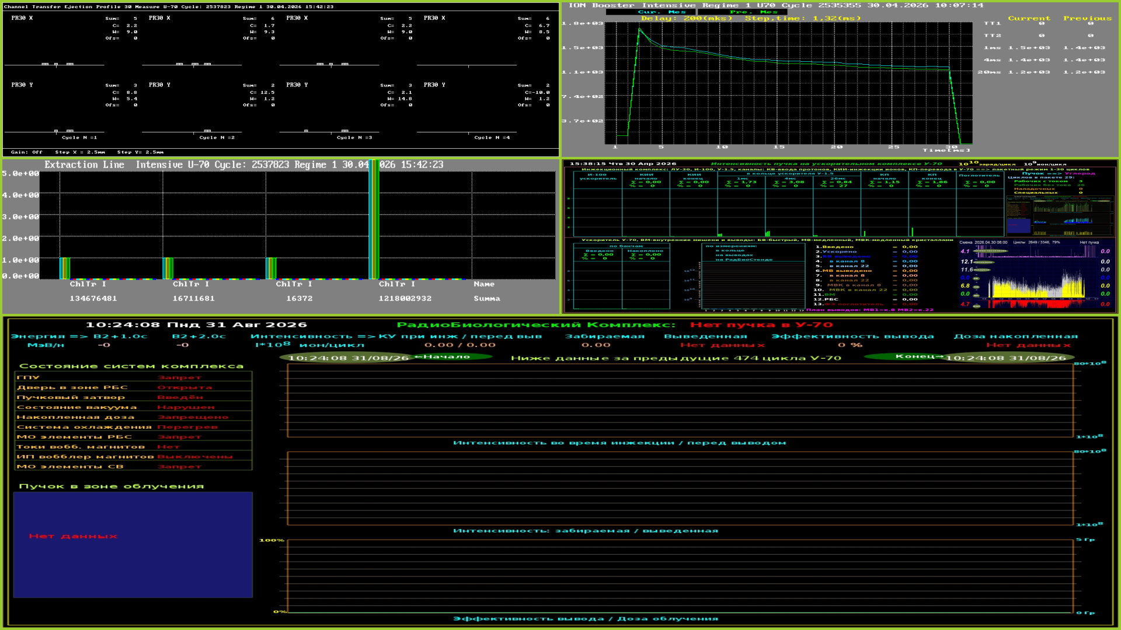This screenshot has width=1121, height=630.
Task: Click 'Токи вобб. магнитов' row
Action: [133, 447]
